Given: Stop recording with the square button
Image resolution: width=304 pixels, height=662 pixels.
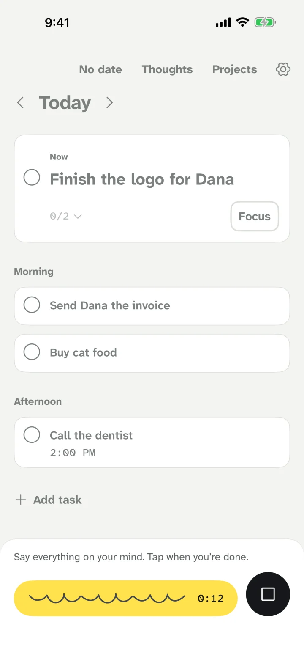Looking at the screenshot, I should click(268, 594).
